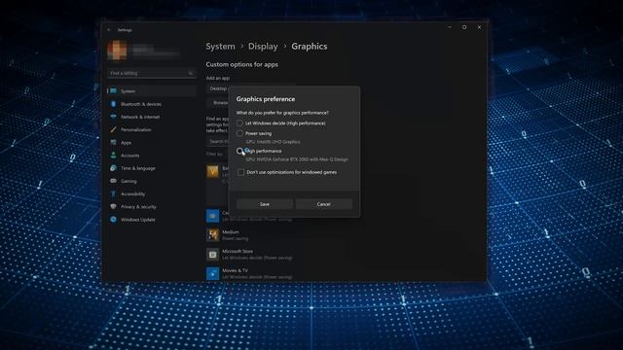
Task: Cancel the Graphics preference dialog
Action: (x=323, y=204)
